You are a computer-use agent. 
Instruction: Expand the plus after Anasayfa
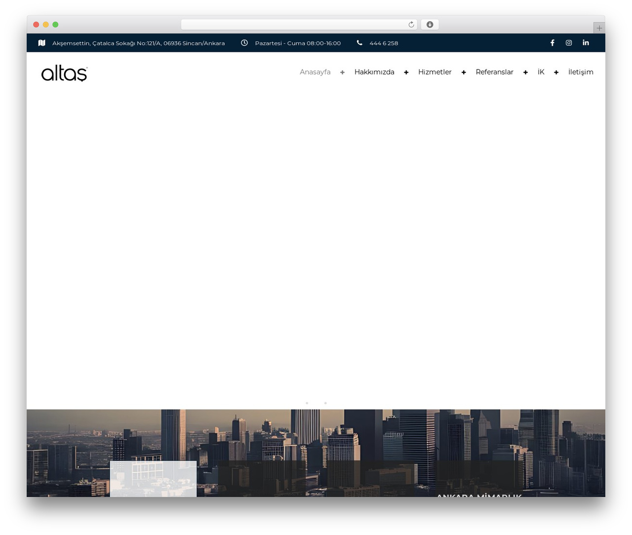pyautogui.click(x=342, y=73)
